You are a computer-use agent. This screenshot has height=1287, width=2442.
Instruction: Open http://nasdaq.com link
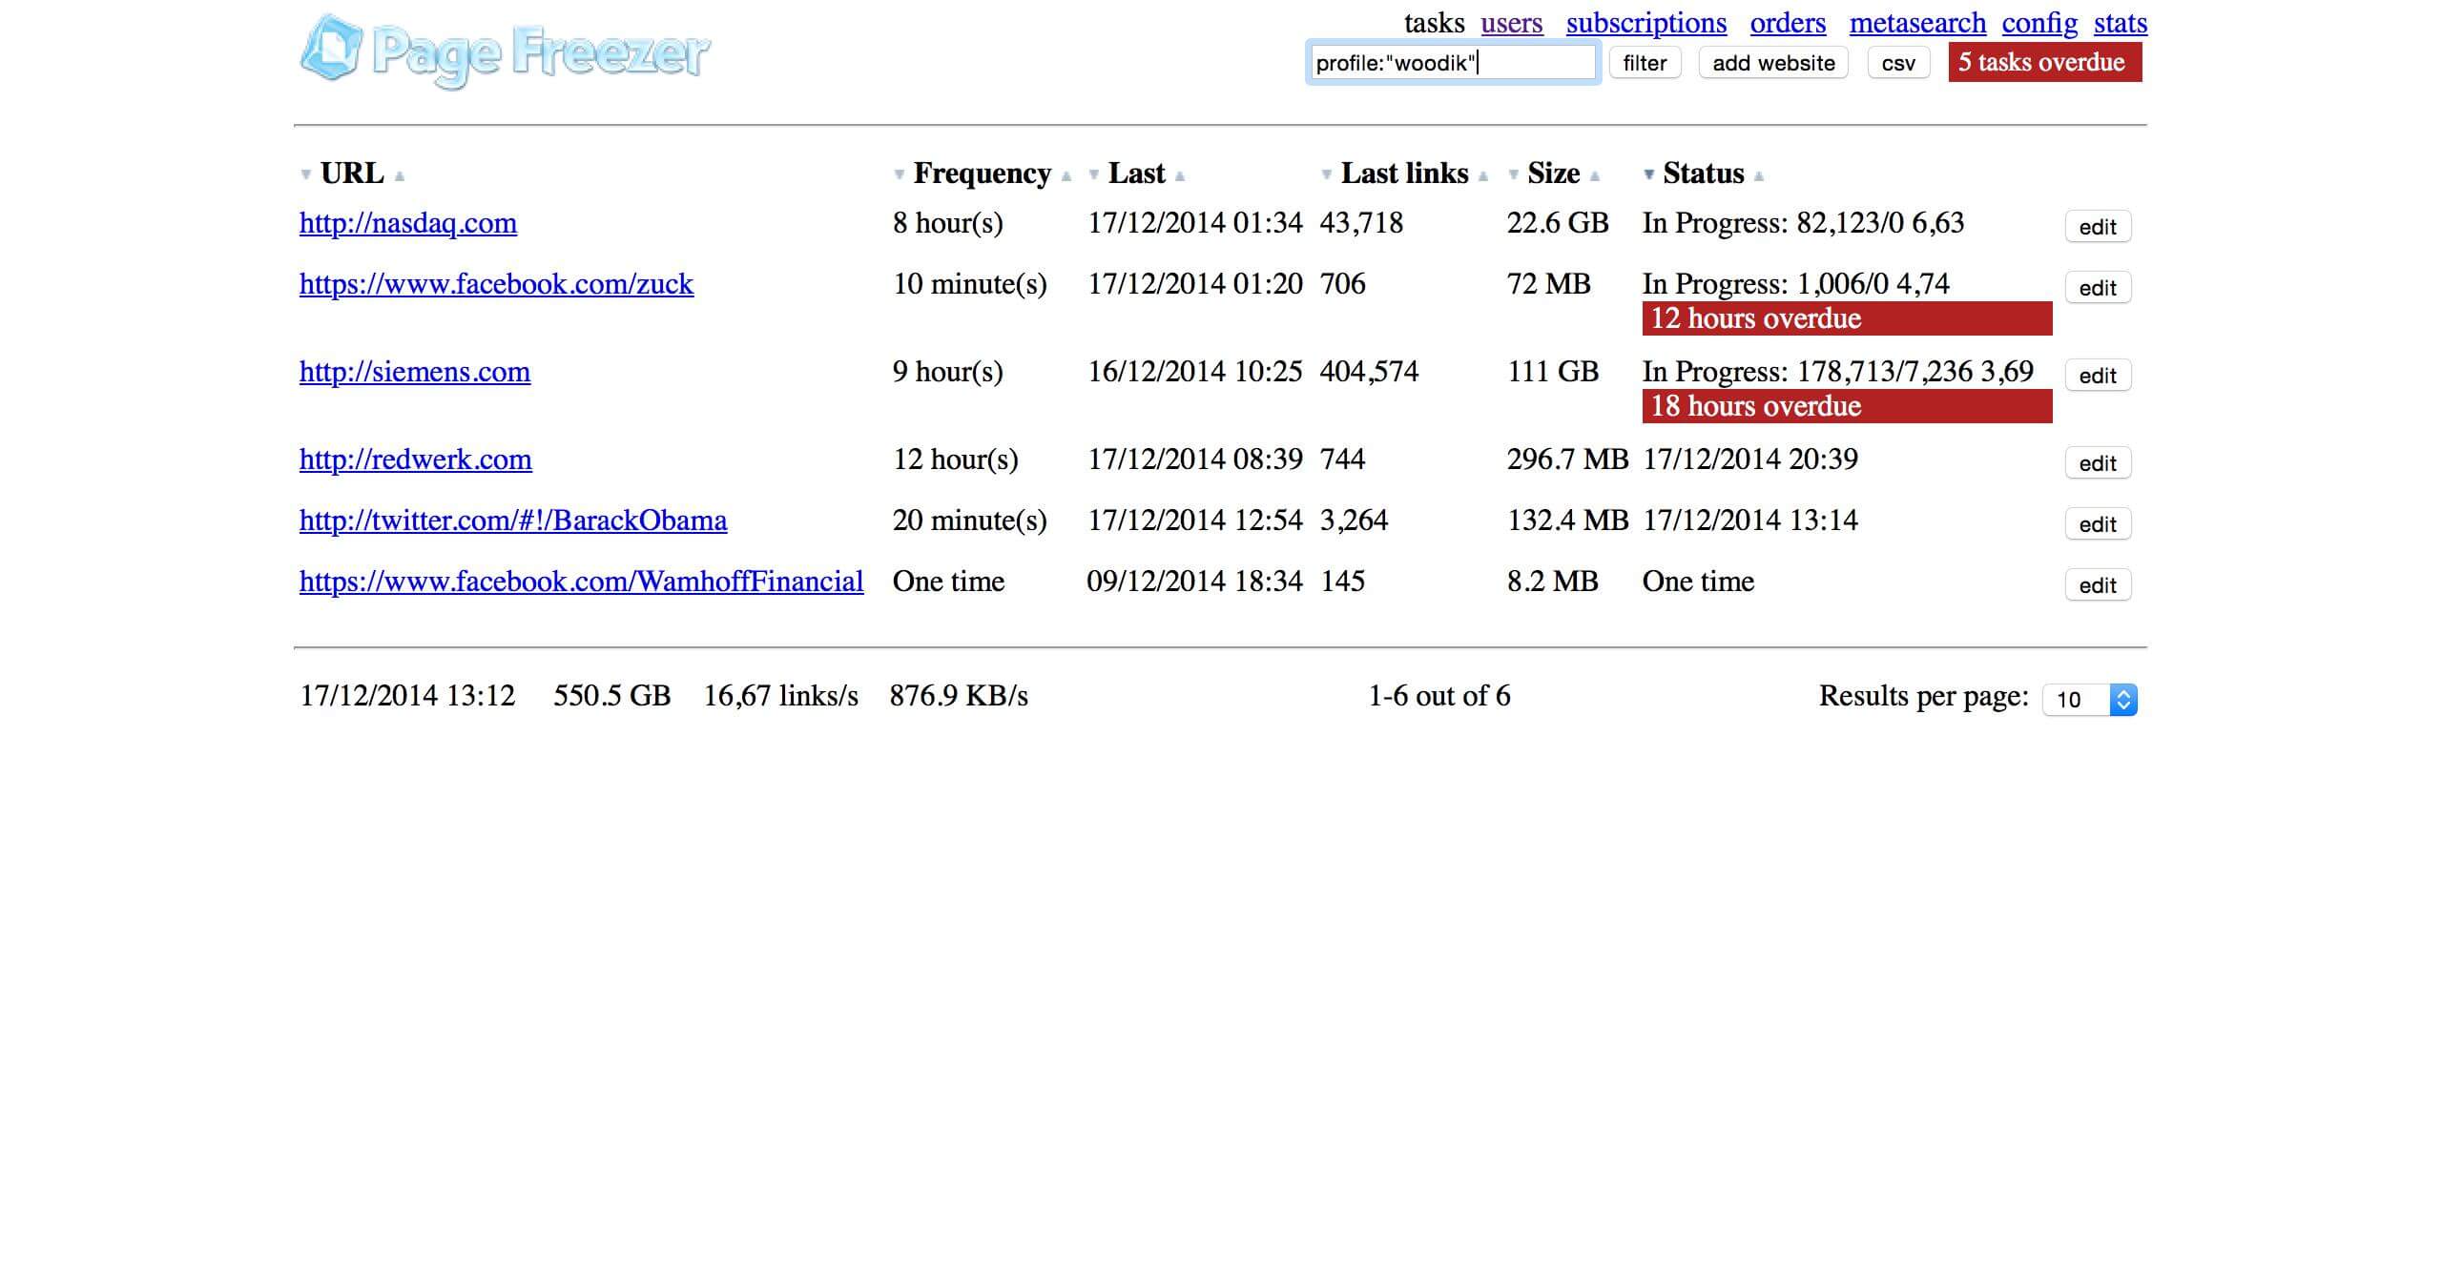(x=408, y=223)
